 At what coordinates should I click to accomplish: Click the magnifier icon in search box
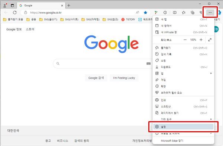click(58, 63)
